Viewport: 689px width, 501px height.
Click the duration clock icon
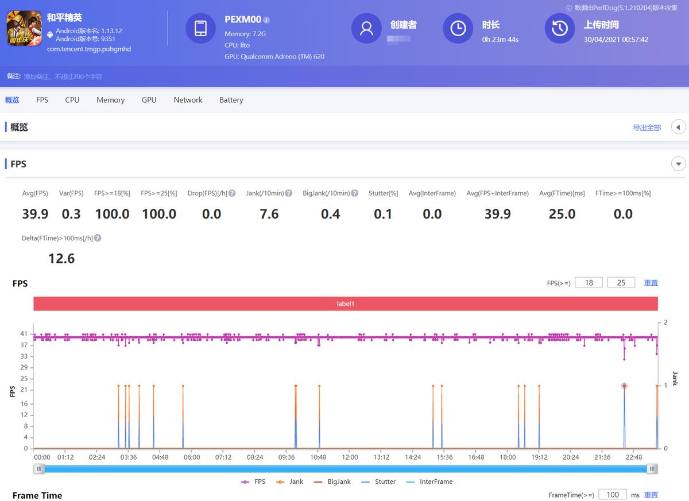click(458, 28)
